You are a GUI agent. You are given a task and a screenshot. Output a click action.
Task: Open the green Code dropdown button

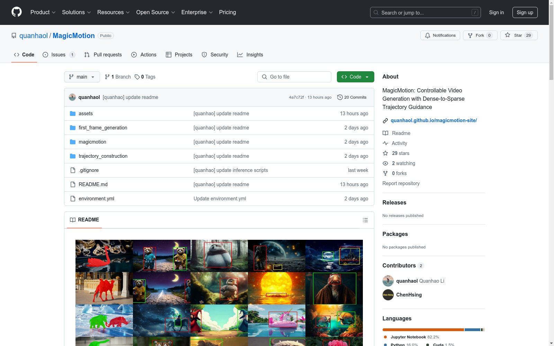pyautogui.click(x=356, y=77)
